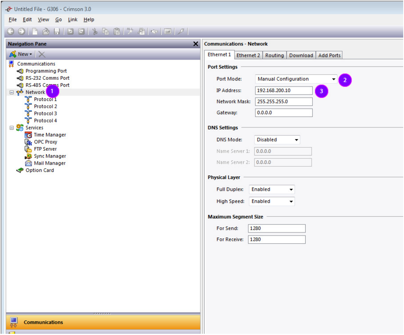Click the IP Address field
The height and width of the screenshot is (335, 404).
point(284,91)
